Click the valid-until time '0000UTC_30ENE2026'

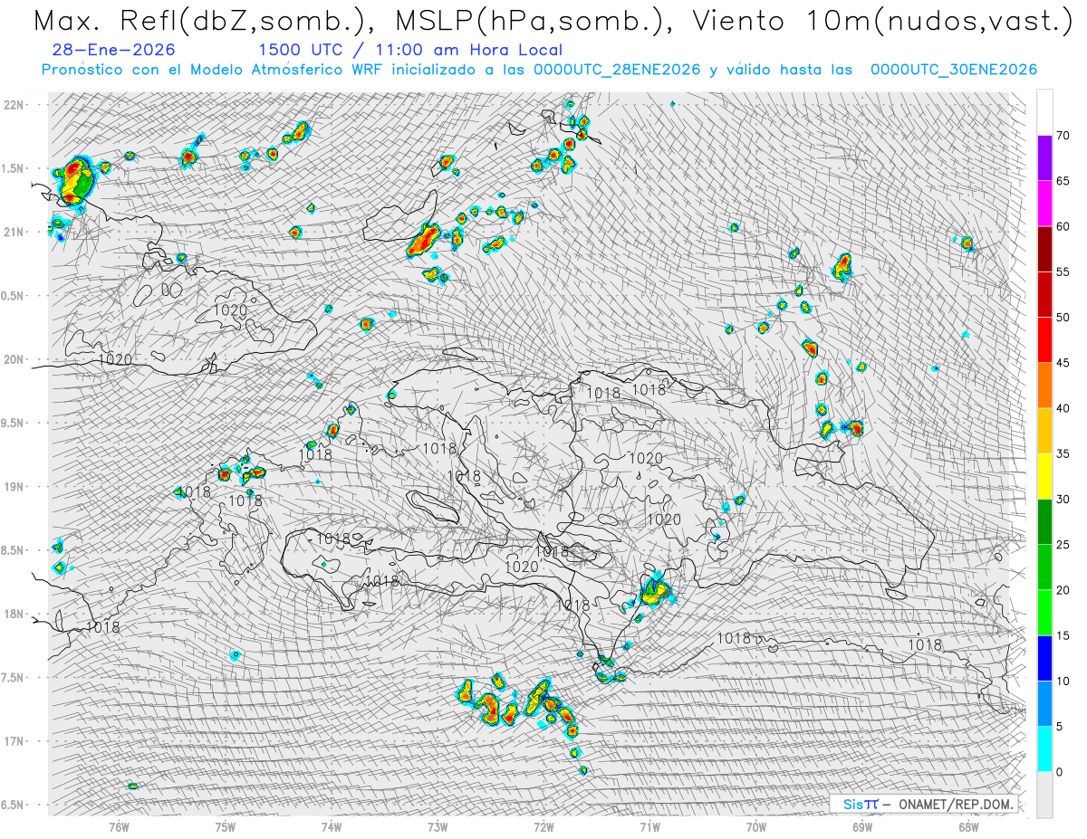(x=954, y=70)
